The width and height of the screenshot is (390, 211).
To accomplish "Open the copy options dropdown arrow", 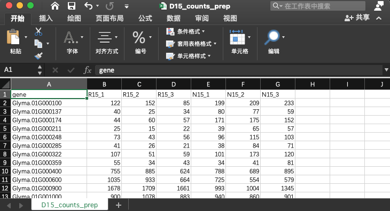I will (48, 44).
